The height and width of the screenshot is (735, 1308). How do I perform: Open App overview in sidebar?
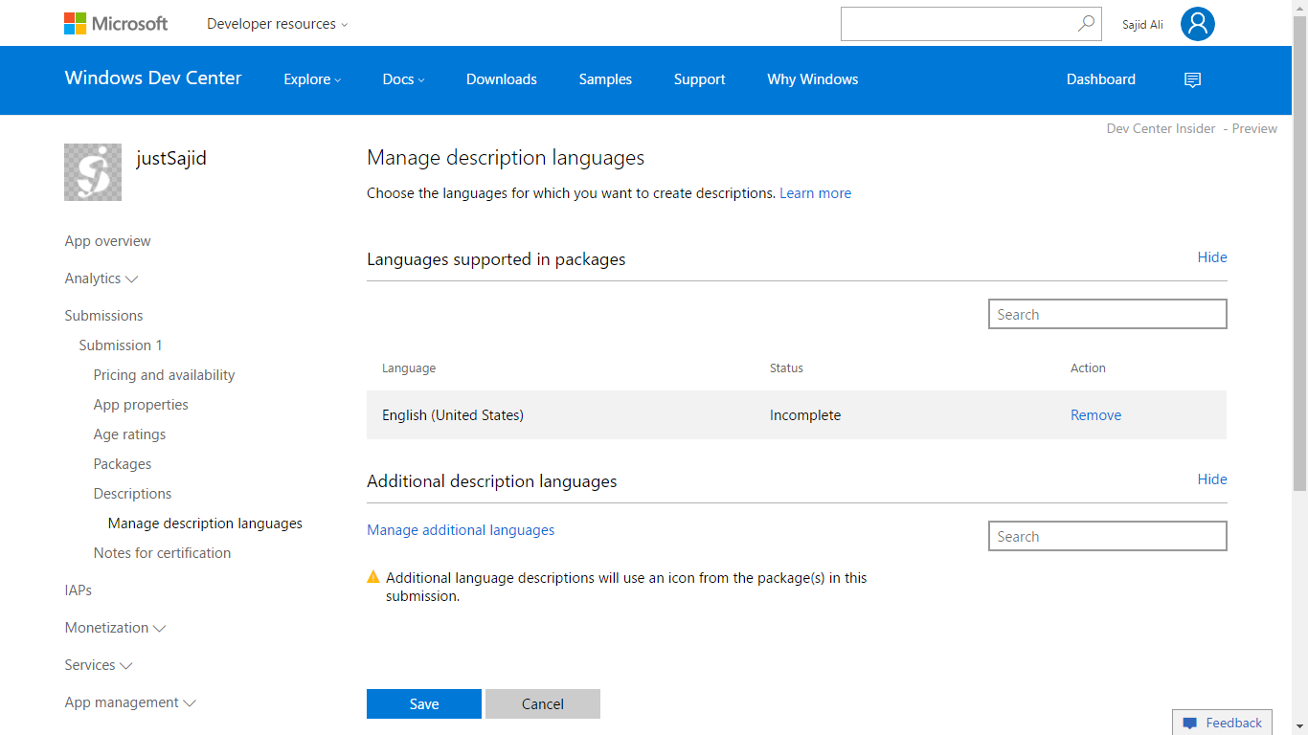(x=107, y=241)
